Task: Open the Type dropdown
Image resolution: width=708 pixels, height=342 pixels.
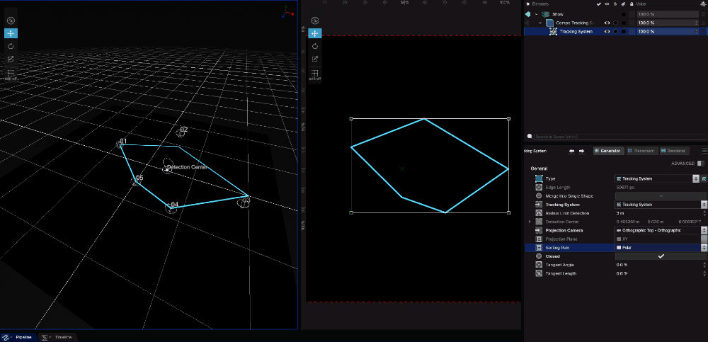Action: pos(658,178)
